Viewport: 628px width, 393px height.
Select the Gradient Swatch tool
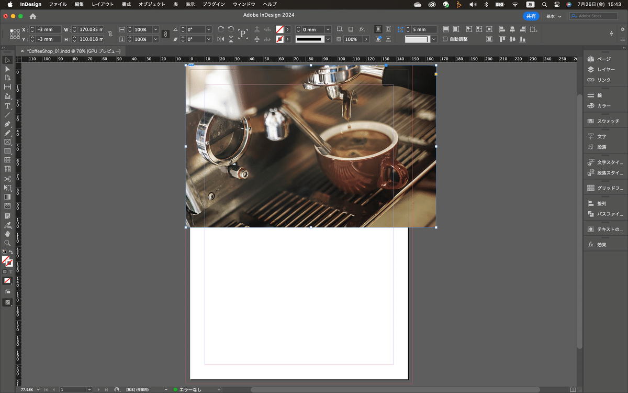(7, 197)
